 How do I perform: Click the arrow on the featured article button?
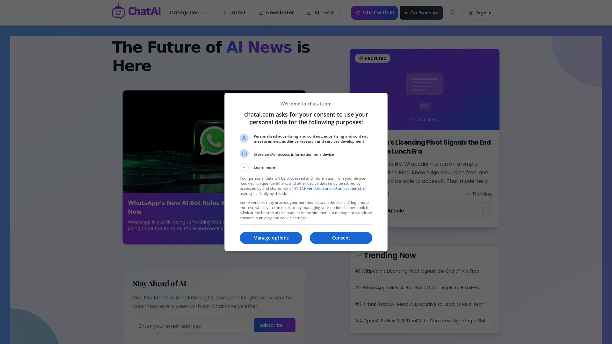click(483, 211)
